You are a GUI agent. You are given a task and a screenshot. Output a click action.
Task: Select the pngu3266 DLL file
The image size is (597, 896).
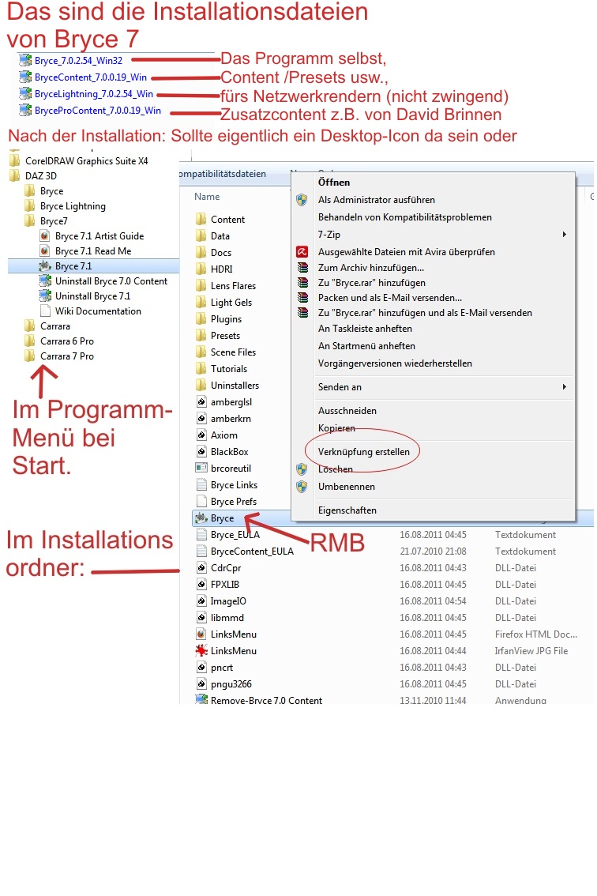click(x=224, y=683)
